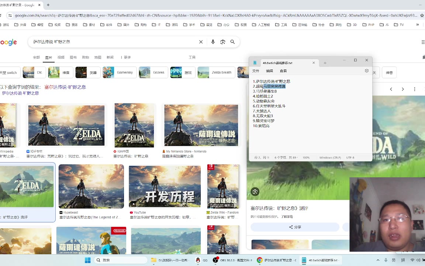The height and width of the screenshot is (266, 425).
Task: Open QQ from the taskbar
Action: (201, 260)
